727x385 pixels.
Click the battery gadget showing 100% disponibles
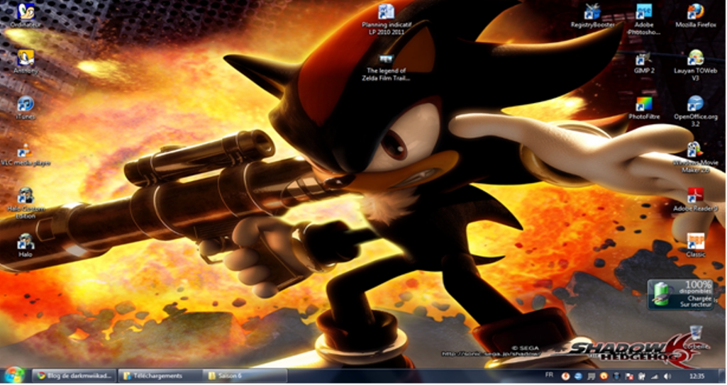click(681, 294)
